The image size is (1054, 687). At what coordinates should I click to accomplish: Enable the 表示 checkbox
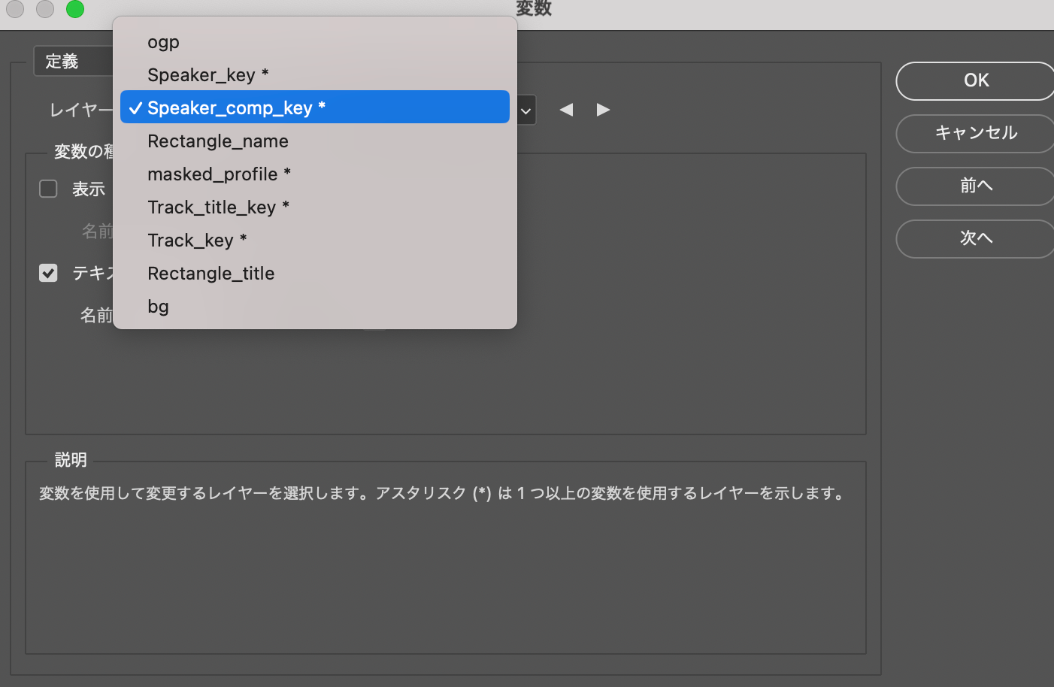point(48,189)
